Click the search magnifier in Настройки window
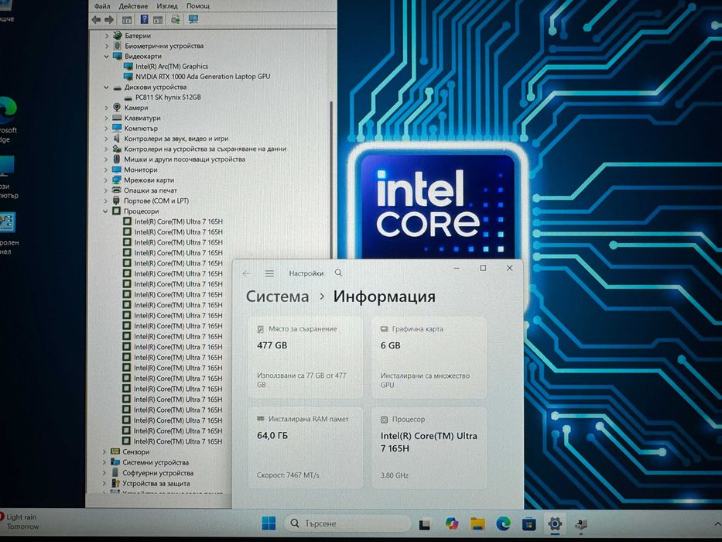The height and width of the screenshot is (542, 722). 338,273
